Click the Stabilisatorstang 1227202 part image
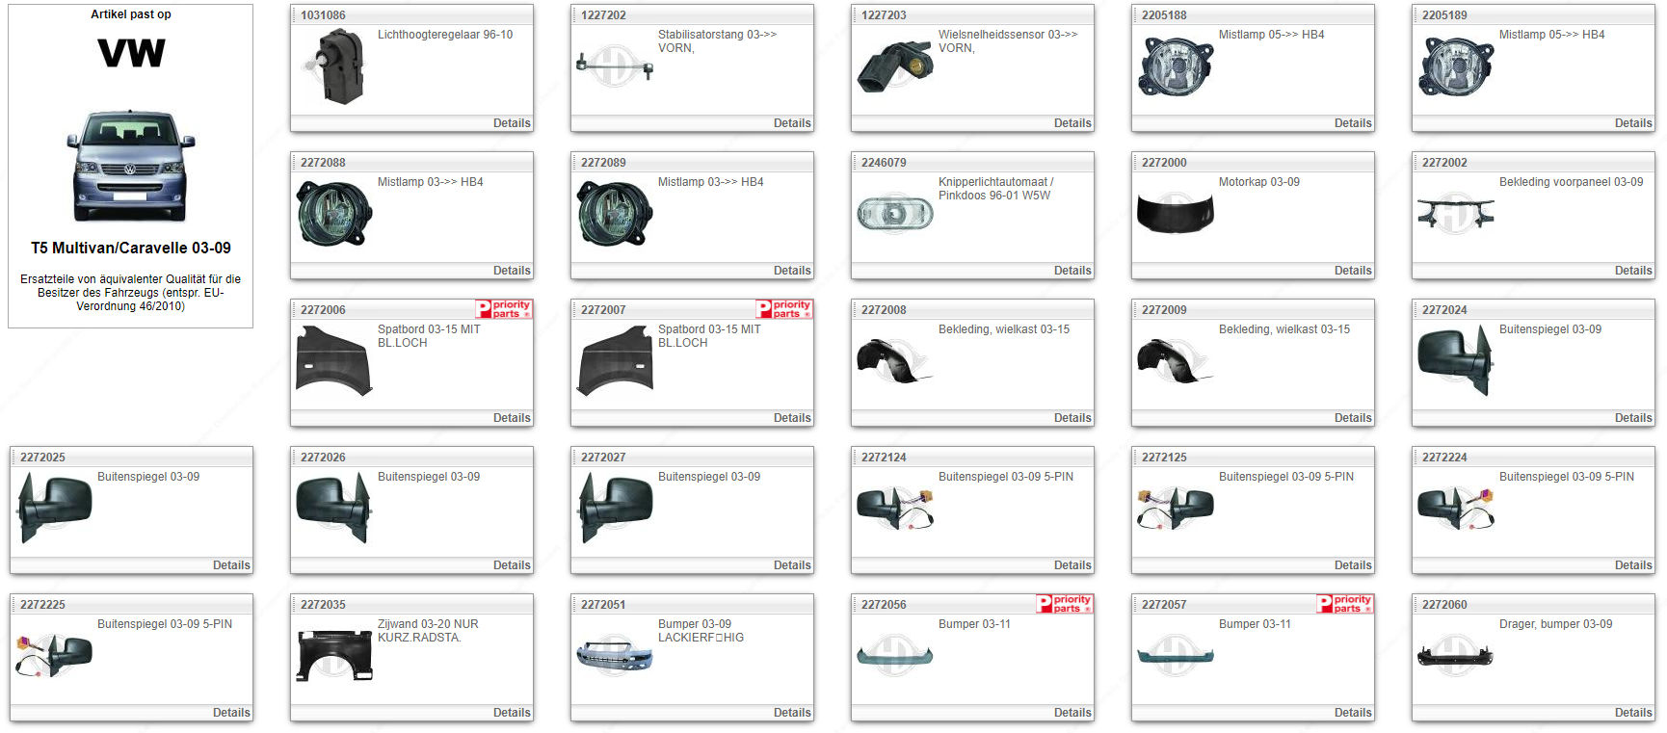The width and height of the screenshot is (1667, 733). click(x=615, y=66)
